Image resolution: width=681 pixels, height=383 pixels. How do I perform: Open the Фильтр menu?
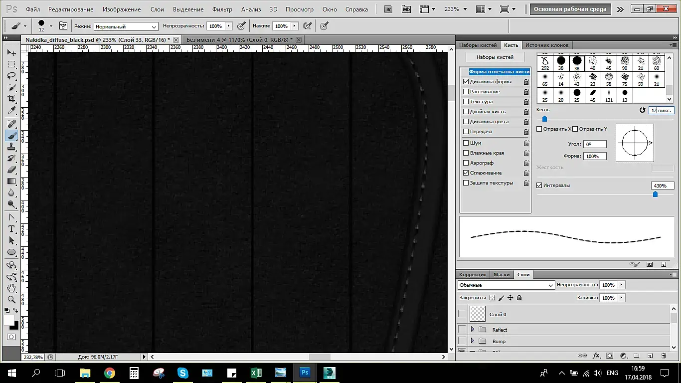pos(222,9)
